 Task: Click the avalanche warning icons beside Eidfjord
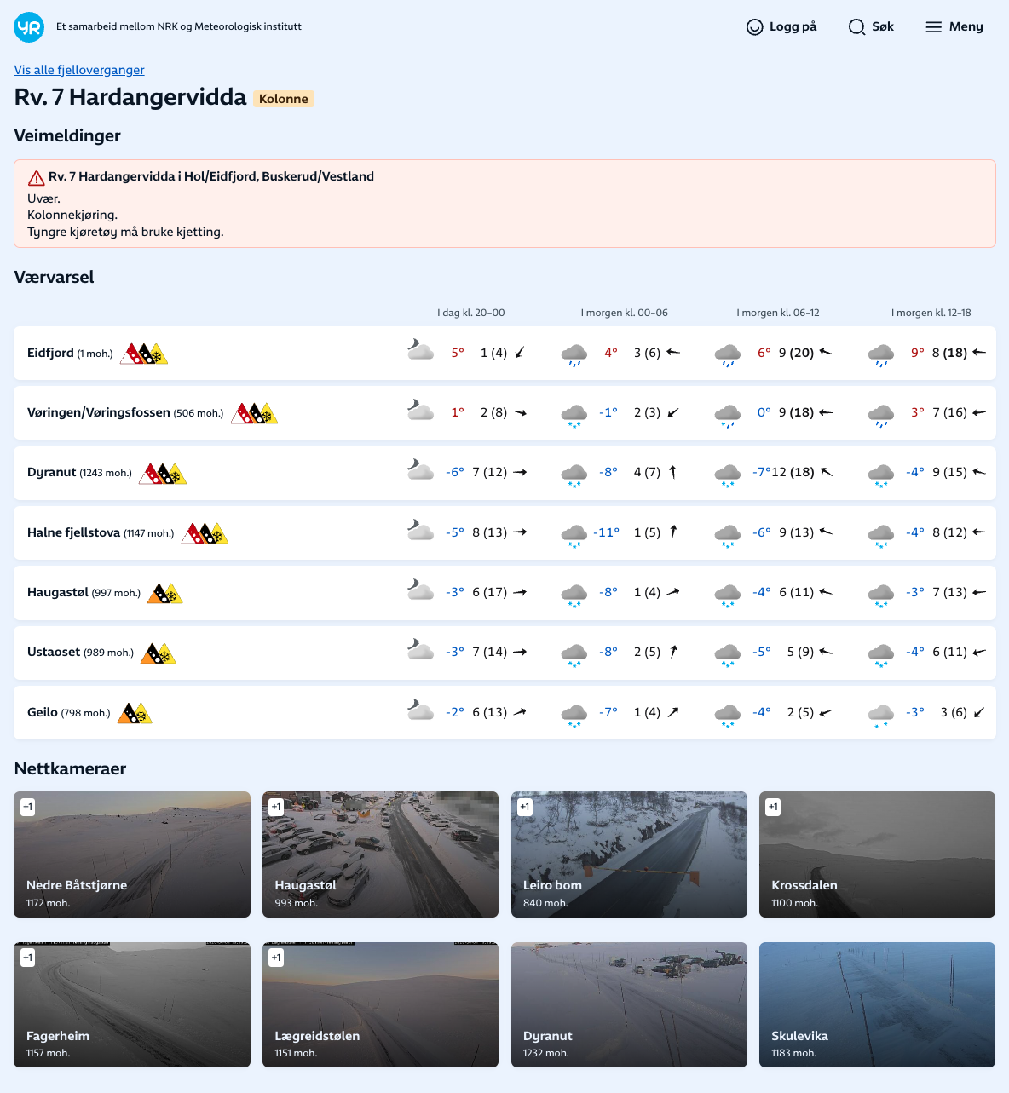pyautogui.click(x=144, y=354)
